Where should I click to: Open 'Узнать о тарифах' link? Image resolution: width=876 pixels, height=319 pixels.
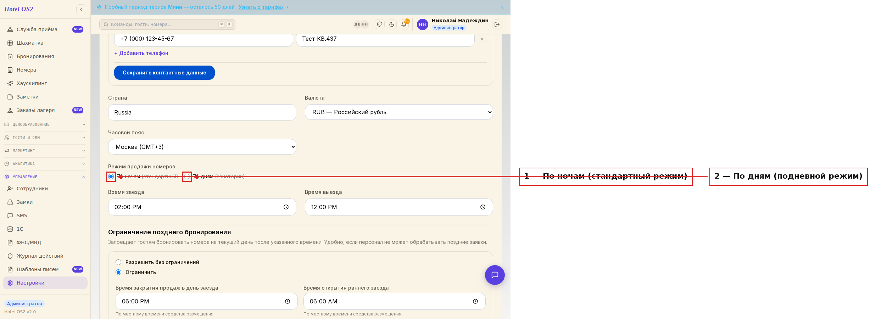[x=261, y=7]
